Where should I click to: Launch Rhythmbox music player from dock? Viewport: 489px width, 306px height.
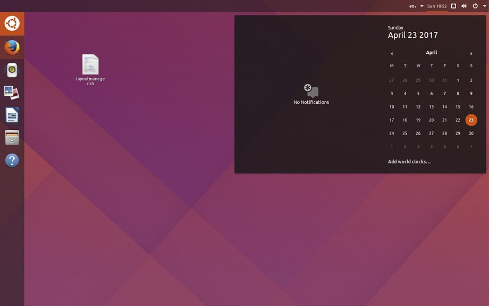tap(12, 70)
